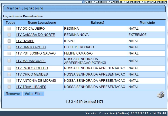Click the FELIPE CAMARAO cell
168x116 pixels.
click(96, 53)
